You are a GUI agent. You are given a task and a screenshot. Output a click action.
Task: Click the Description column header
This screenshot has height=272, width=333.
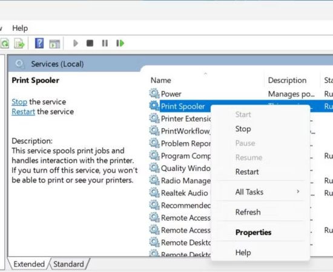[287, 80]
